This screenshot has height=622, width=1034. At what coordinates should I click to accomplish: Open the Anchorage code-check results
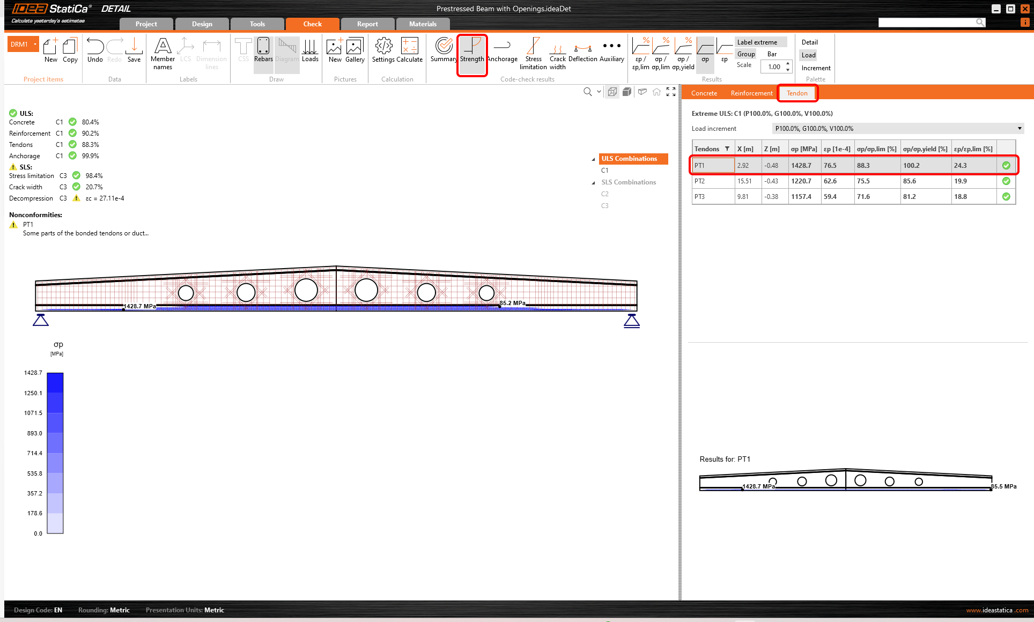click(x=502, y=51)
